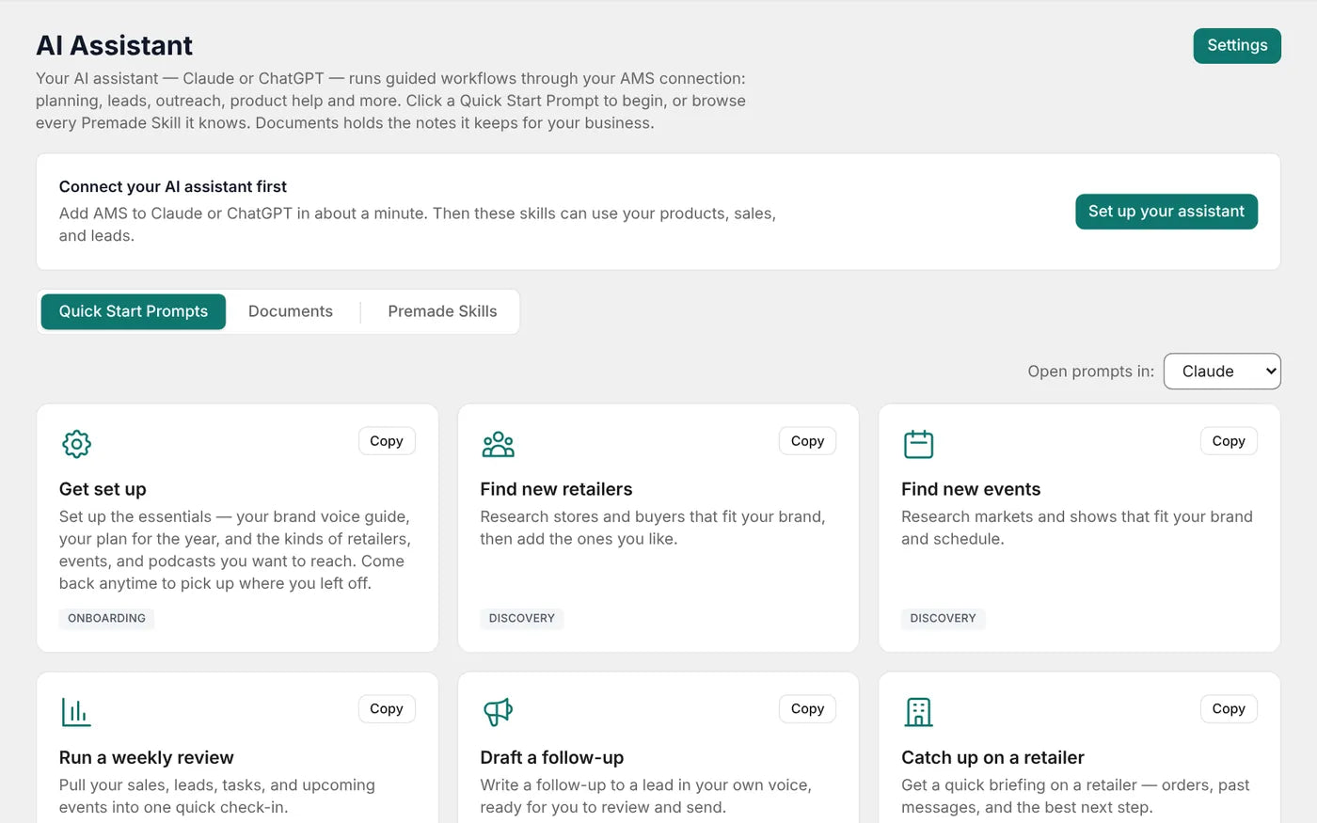Open the 'Open prompts in' Claude dropdown
1317x823 pixels.
point(1222,372)
